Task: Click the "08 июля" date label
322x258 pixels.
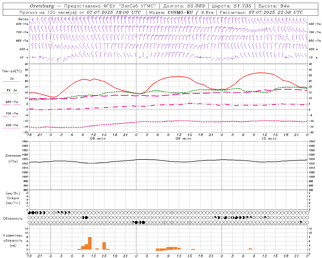Action: pos(98,139)
